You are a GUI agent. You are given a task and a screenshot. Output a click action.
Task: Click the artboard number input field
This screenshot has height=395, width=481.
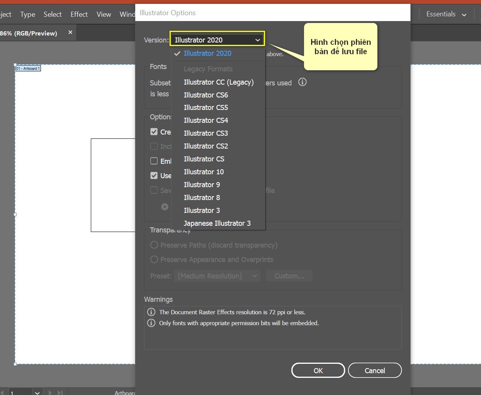tap(20, 392)
